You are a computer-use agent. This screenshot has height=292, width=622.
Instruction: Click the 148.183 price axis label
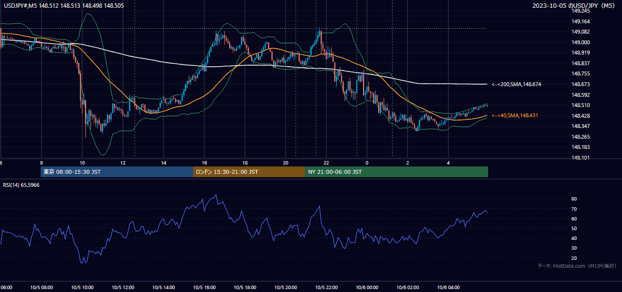coord(581,147)
